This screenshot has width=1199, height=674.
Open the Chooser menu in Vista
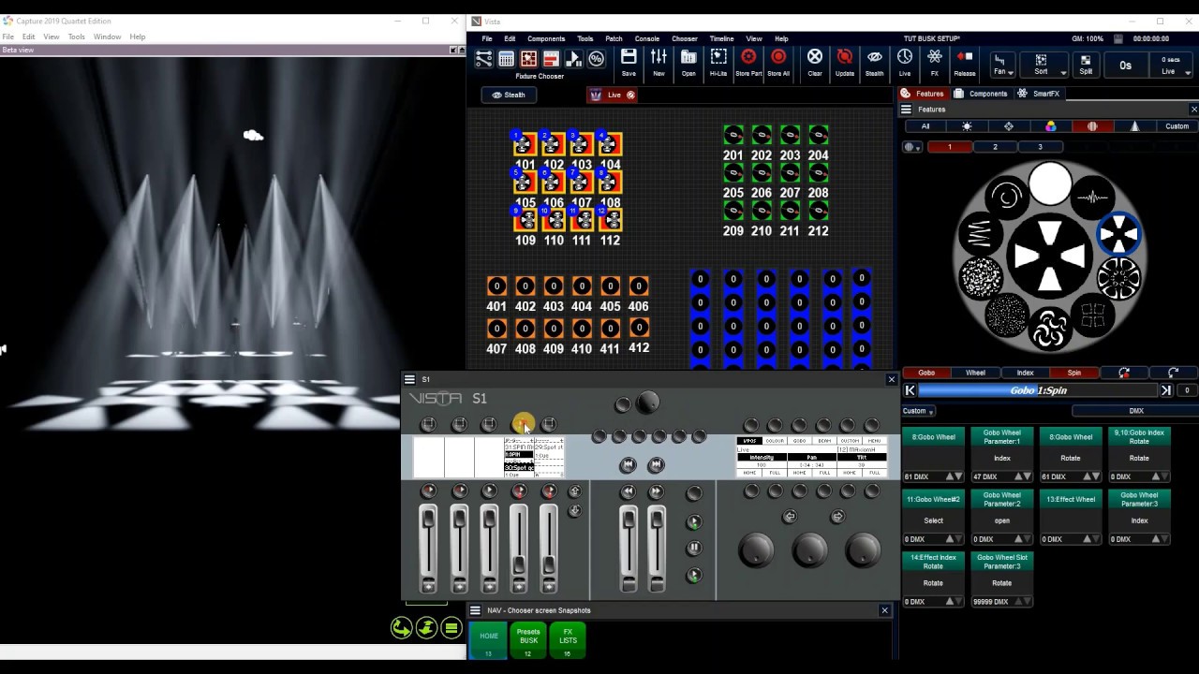point(685,38)
